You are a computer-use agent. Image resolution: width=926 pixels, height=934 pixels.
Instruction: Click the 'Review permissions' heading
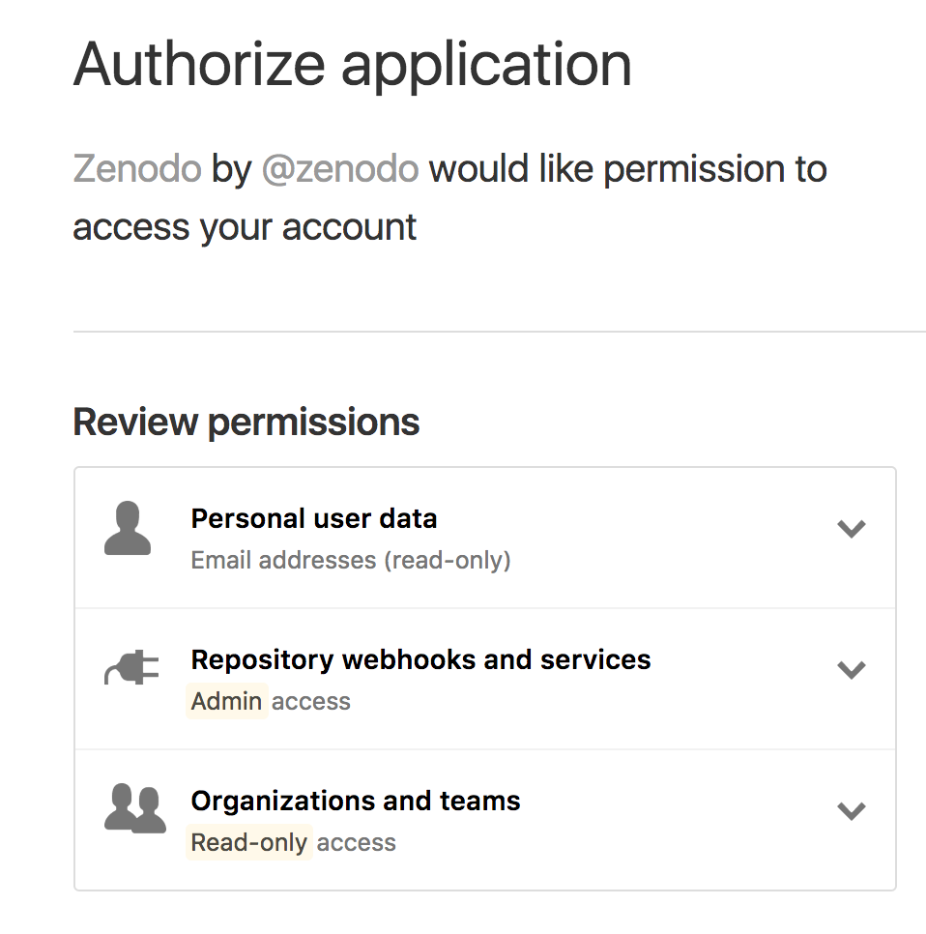coord(246,423)
